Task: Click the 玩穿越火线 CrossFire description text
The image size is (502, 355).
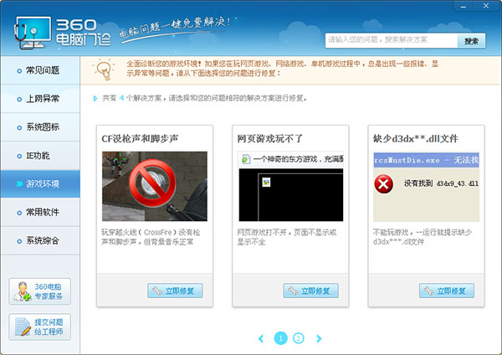Action: (151, 237)
